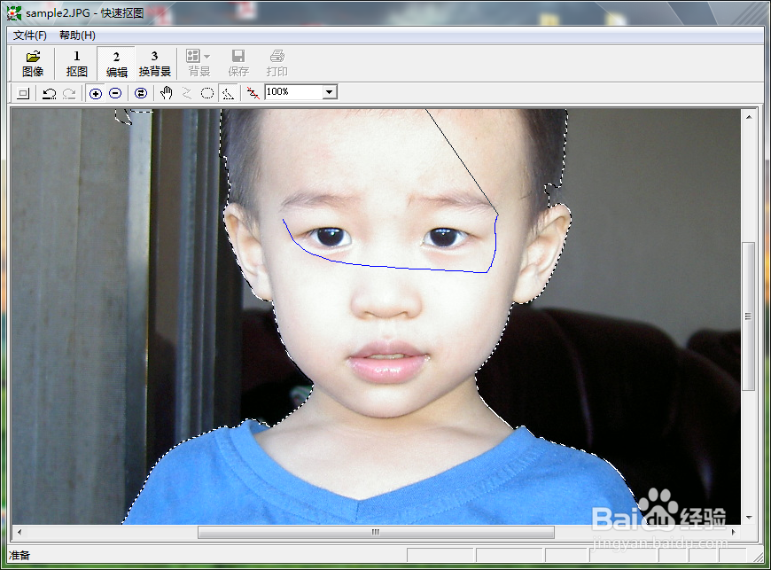Click the small rectangle fit-window icon

[23, 93]
